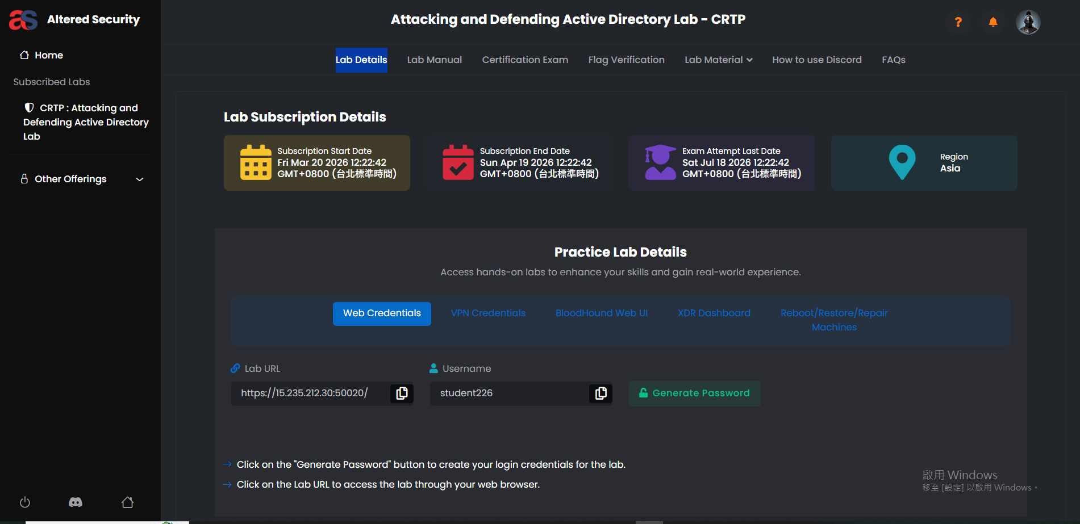Select CRTP lab in Subscribed Labs
Image resolution: width=1080 pixels, height=524 pixels.
85,122
